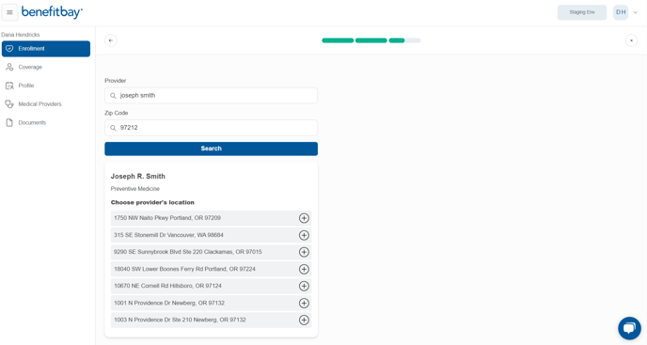
Task: Click the Documents file icon
Action: coord(9,122)
